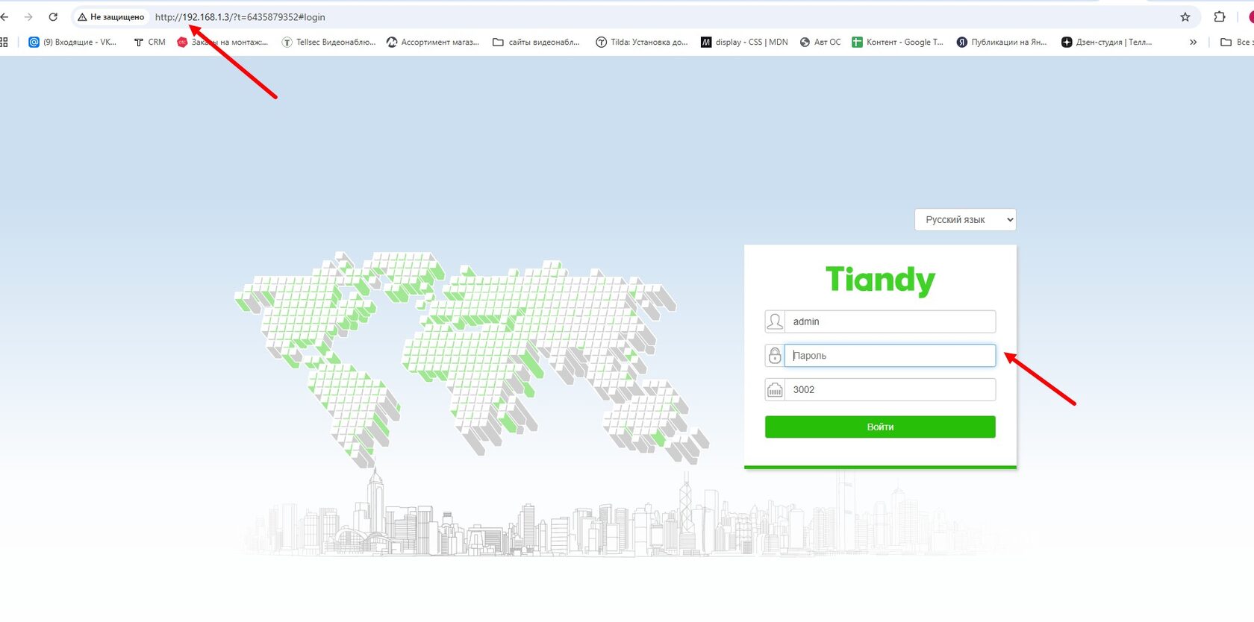Open the 'Tilda: Установка до...' bookmark
The height and width of the screenshot is (622, 1254).
(x=641, y=42)
